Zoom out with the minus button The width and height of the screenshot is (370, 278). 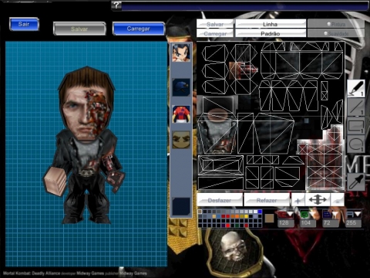tap(338, 200)
